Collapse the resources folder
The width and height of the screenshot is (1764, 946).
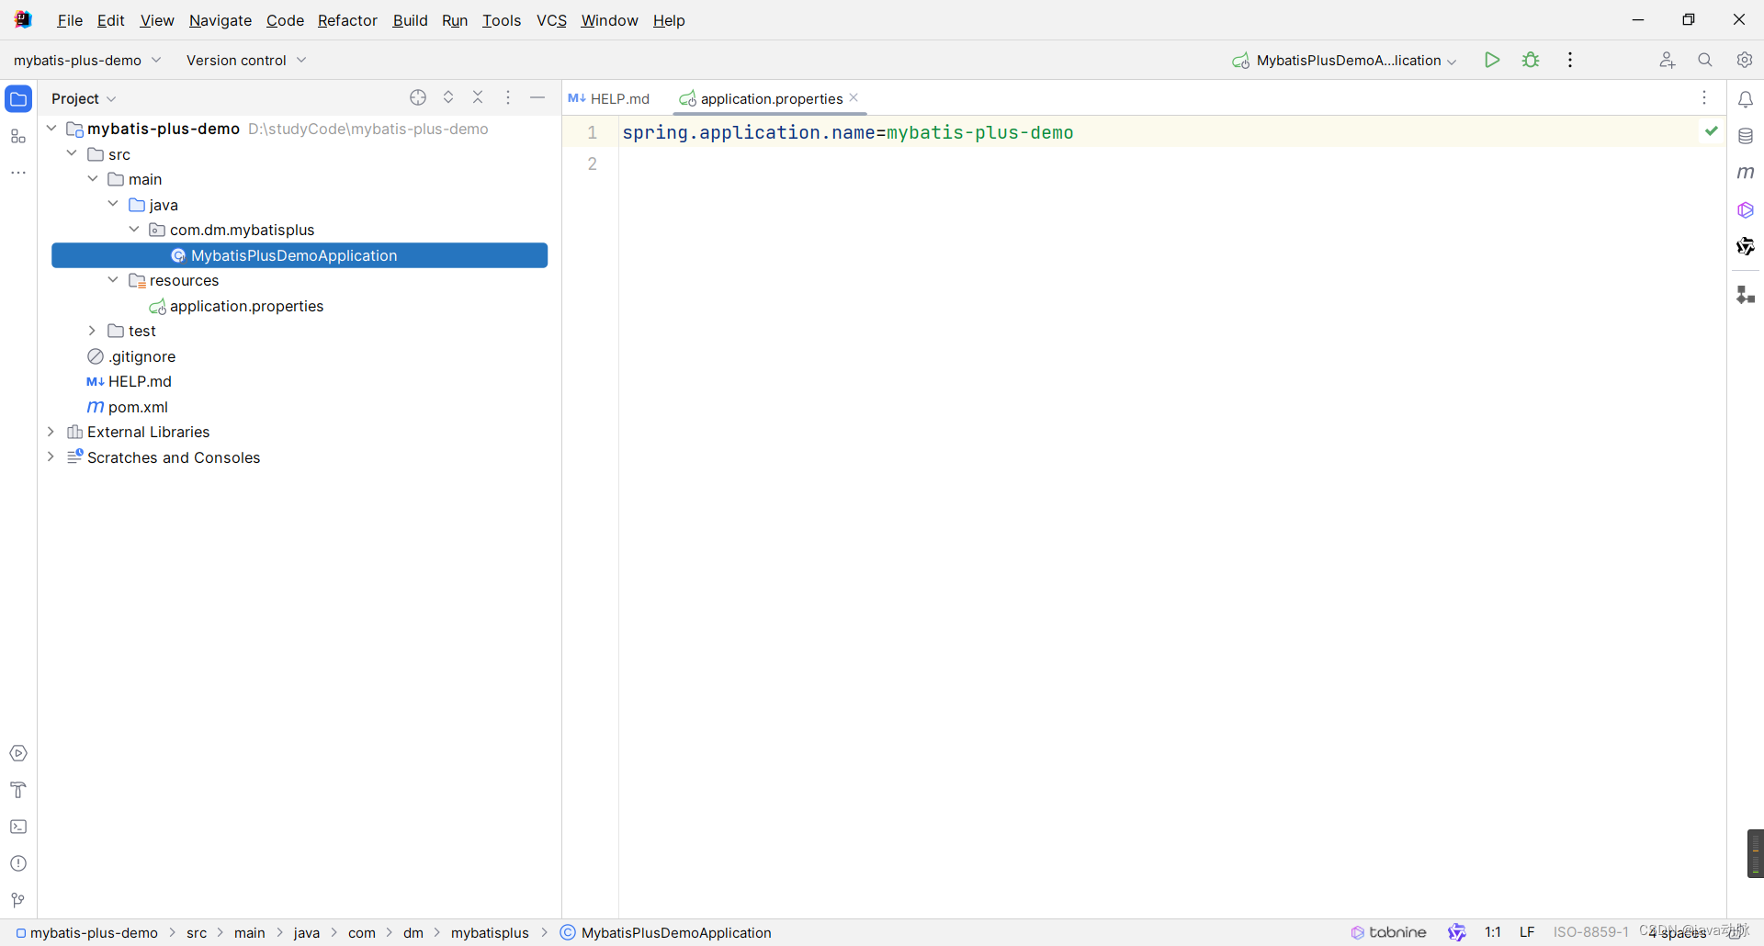(x=113, y=280)
